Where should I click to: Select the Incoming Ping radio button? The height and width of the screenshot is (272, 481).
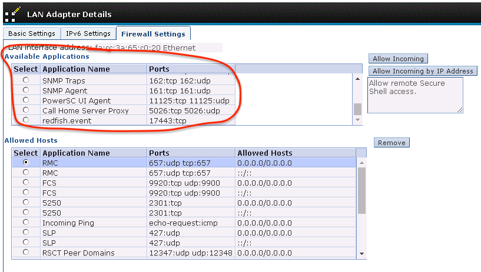click(x=25, y=223)
